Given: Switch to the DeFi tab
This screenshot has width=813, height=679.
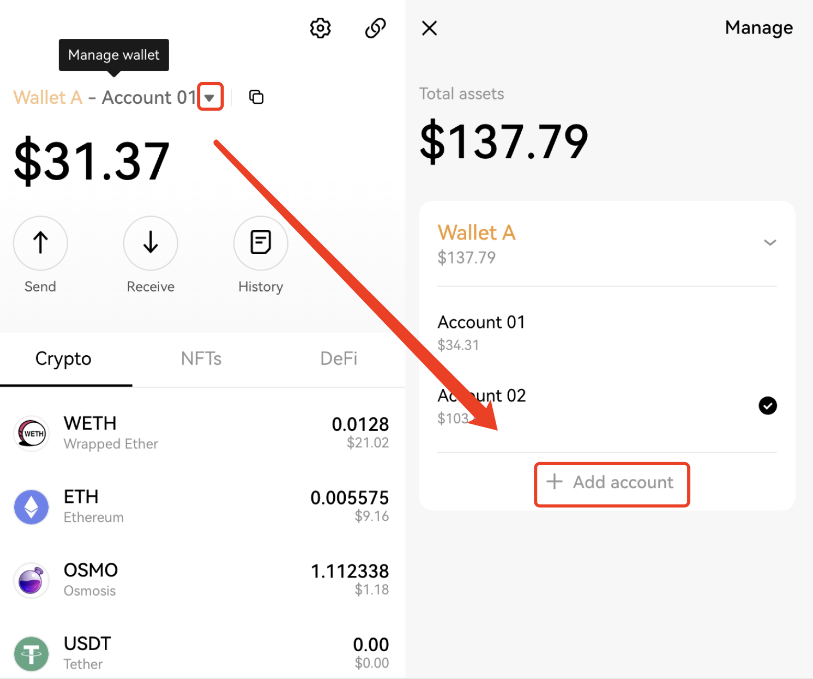Looking at the screenshot, I should pos(338,359).
